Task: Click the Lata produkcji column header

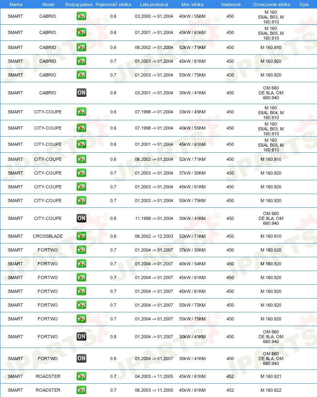Action: 154,4
